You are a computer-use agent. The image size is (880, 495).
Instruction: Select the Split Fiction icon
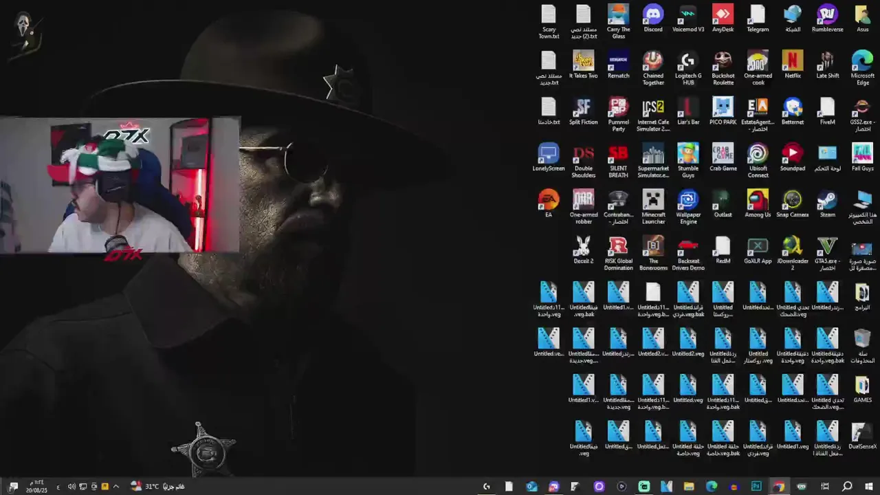coord(583,111)
